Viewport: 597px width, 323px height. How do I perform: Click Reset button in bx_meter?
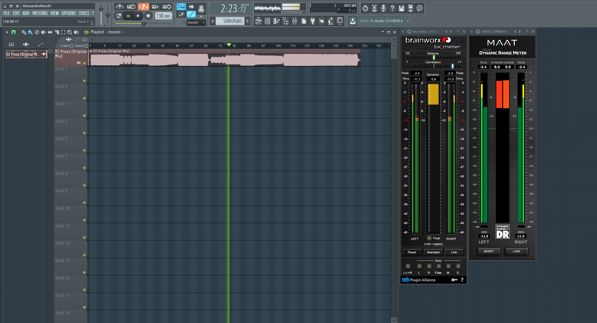(x=412, y=252)
